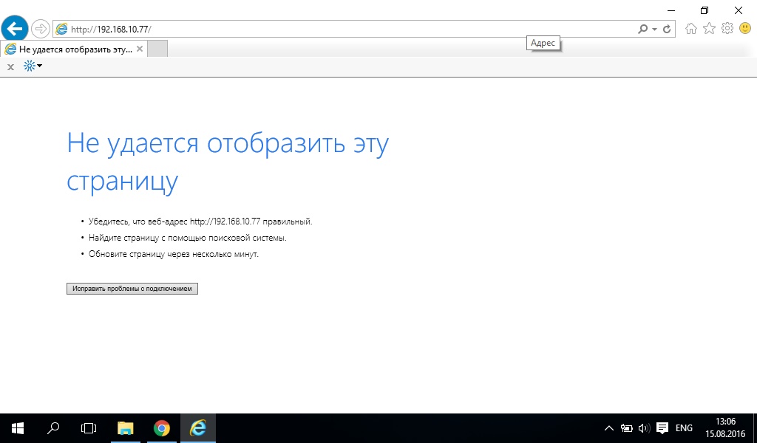
Task: Refresh the page with reload icon
Action: 667,29
